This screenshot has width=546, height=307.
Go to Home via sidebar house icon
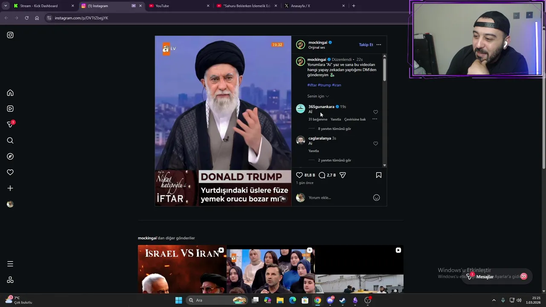click(x=10, y=93)
